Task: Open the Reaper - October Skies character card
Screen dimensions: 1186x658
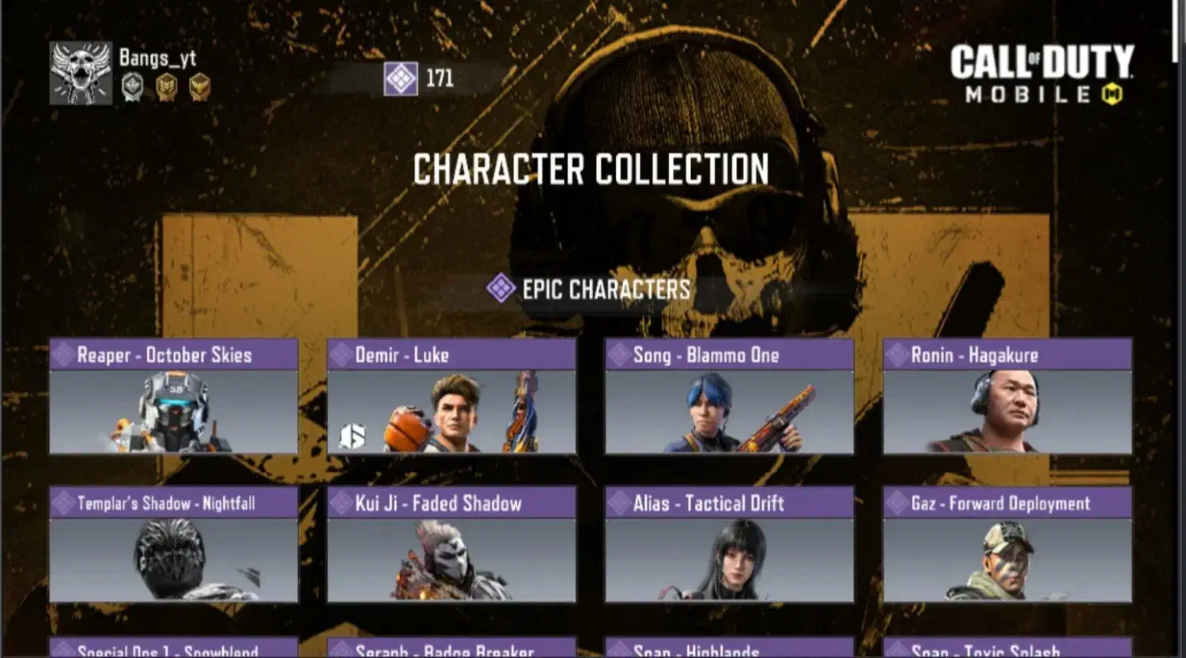Action: point(174,396)
